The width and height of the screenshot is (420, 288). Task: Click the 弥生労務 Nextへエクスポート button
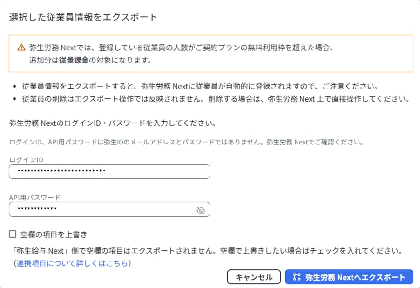(349, 277)
